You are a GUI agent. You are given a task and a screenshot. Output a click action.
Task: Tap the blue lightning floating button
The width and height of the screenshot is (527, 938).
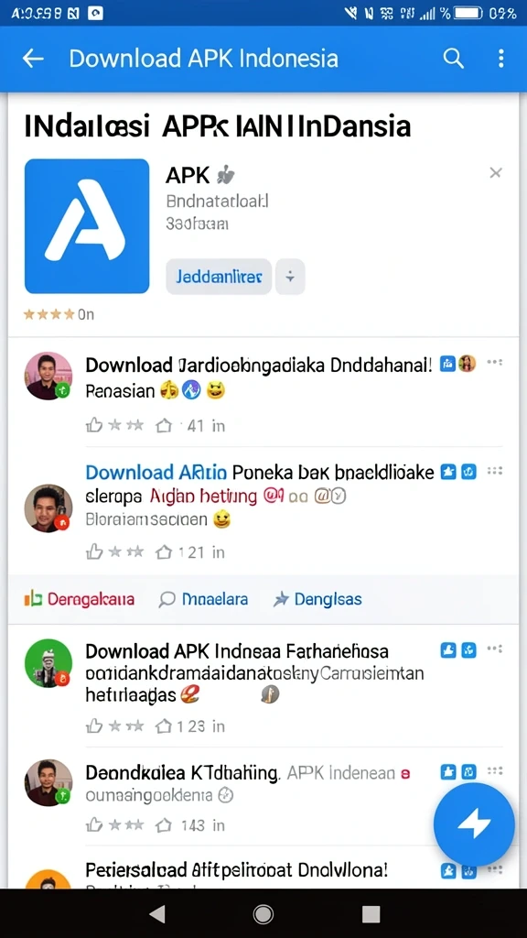[474, 823]
